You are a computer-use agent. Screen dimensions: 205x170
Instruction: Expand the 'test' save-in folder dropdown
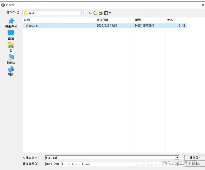(82, 13)
